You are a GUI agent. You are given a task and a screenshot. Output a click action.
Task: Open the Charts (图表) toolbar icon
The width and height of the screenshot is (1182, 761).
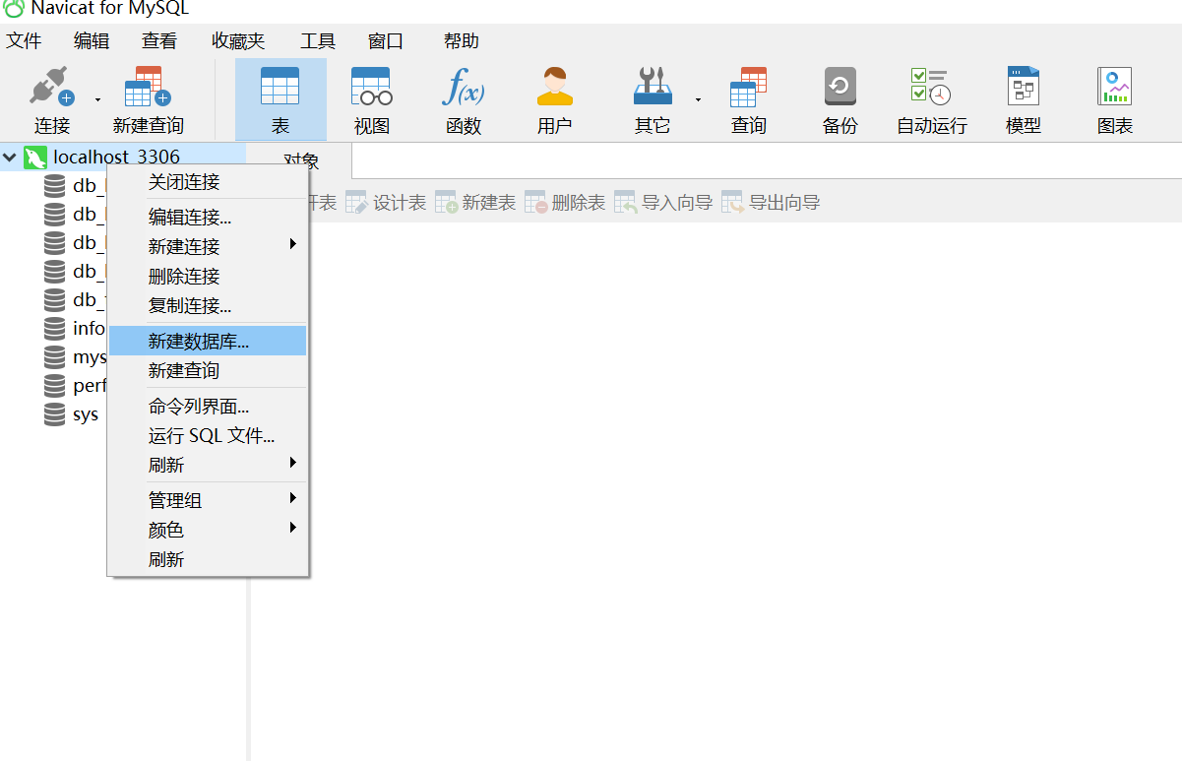[1114, 87]
